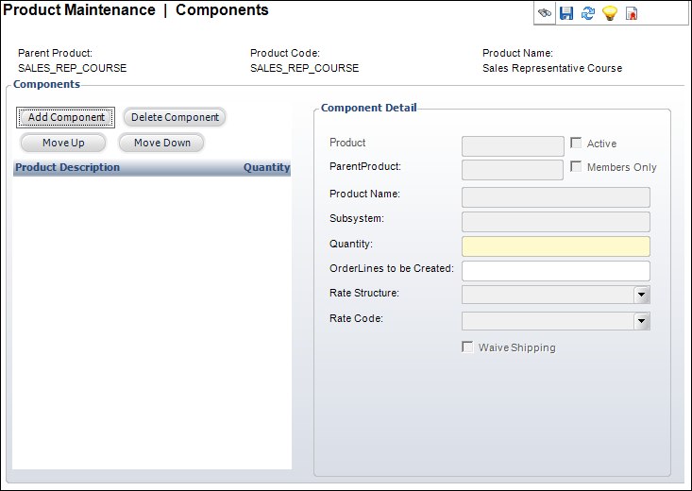Enable the Waive Shipping checkbox
This screenshot has height=491, width=692.
point(467,347)
